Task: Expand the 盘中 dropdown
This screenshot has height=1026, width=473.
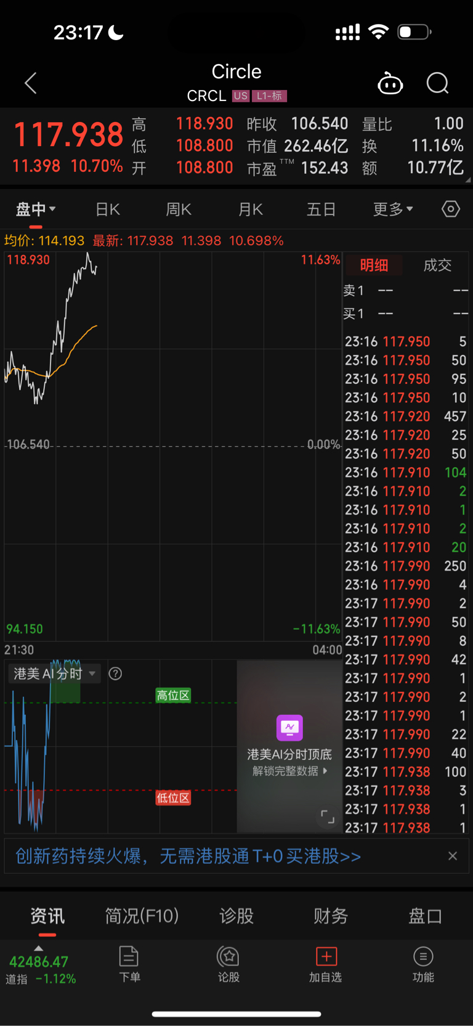Action: (36, 210)
